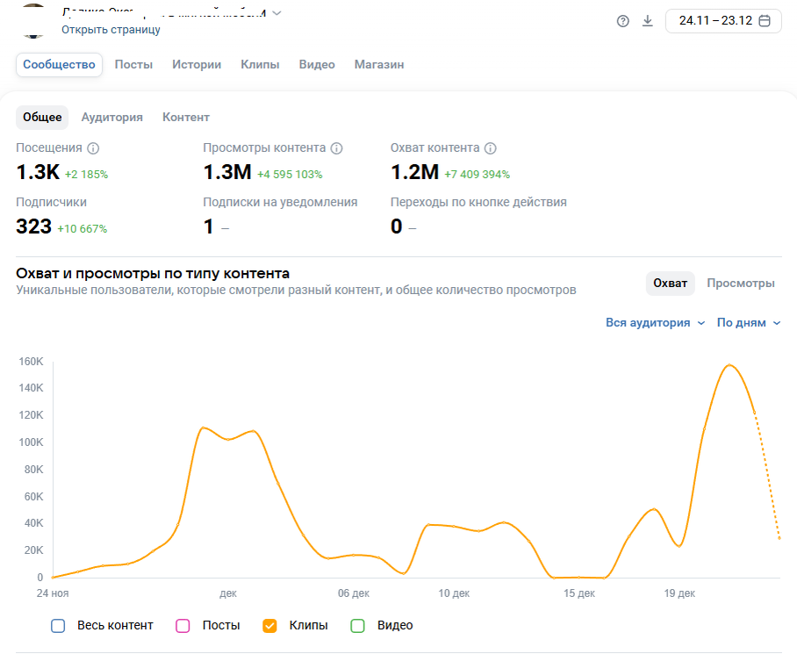
Task: Enable the Посты checkbox
Action: pos(183,626)
